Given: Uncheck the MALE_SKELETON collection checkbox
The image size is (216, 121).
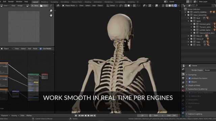Looking at the screenshot, I should (x=188, y=15).
